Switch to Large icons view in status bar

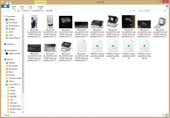[x=167, y=115]
